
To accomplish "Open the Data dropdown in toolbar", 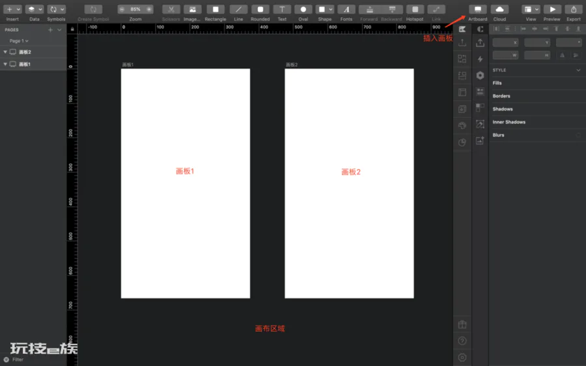I will tap(34, 9).
